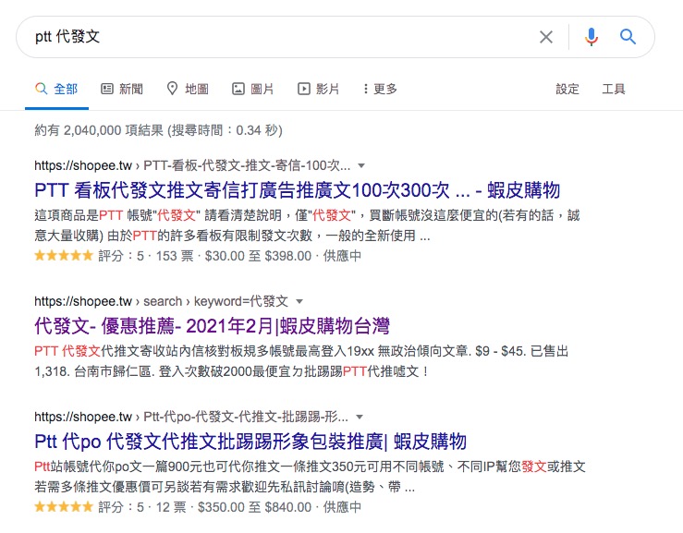The image size is (683, 533).
Task: Expand the dropdown arrow beside the Ptt-代po-代發文 URL
Action: [360, 418]
